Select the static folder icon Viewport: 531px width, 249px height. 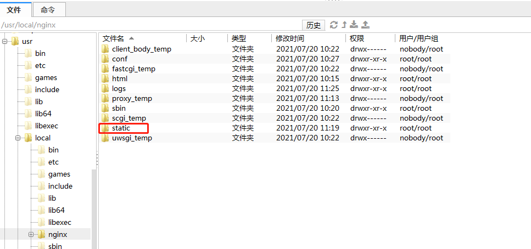coord(105,128)
